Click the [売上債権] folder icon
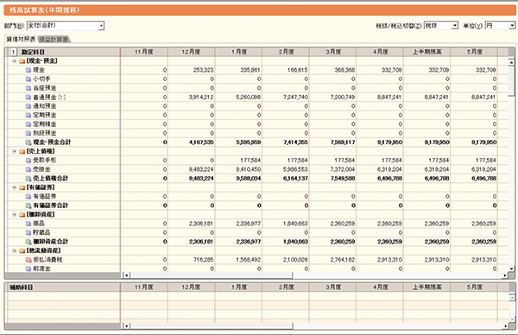 [22, 151]
